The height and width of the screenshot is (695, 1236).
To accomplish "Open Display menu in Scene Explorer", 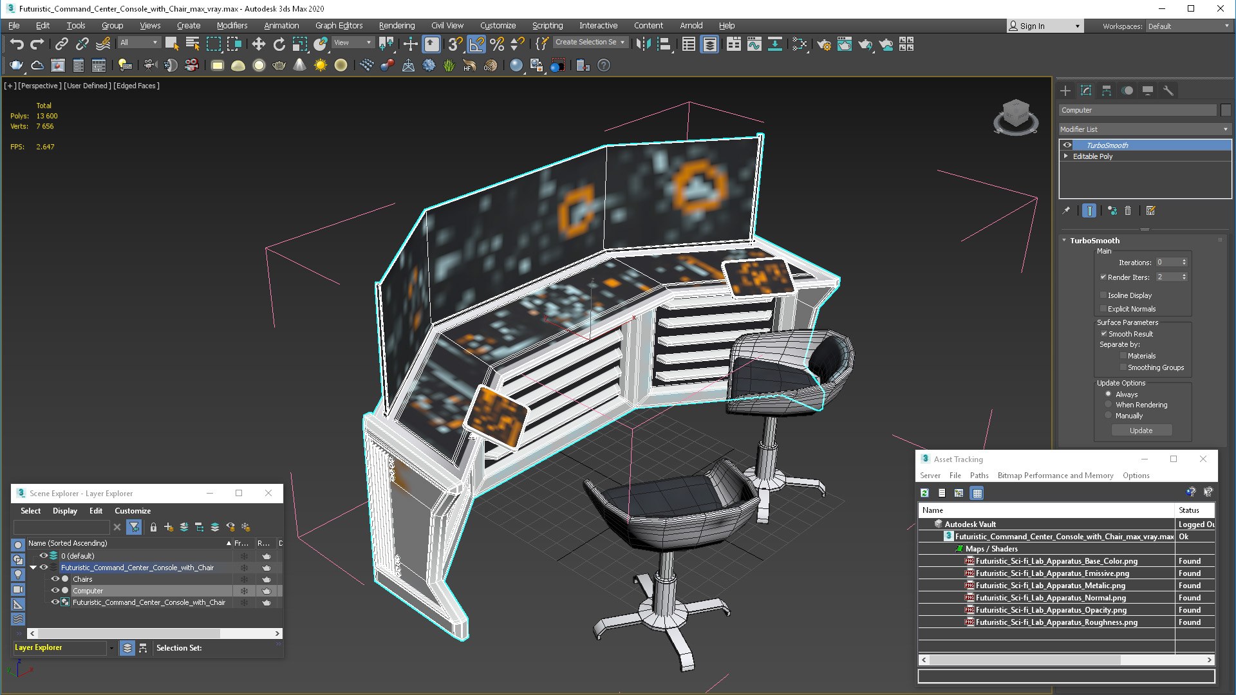I will pos(65,511).
